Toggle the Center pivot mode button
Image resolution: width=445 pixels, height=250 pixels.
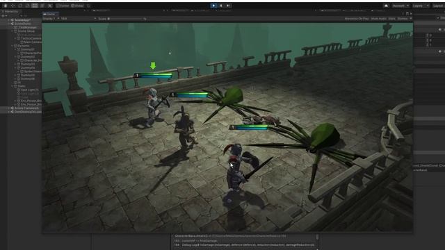click(x=63, y=6)
